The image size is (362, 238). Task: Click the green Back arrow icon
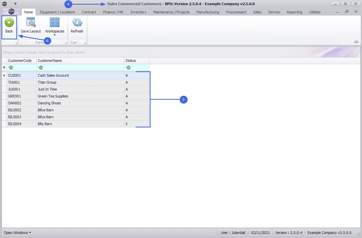click(x=9, y=22)
